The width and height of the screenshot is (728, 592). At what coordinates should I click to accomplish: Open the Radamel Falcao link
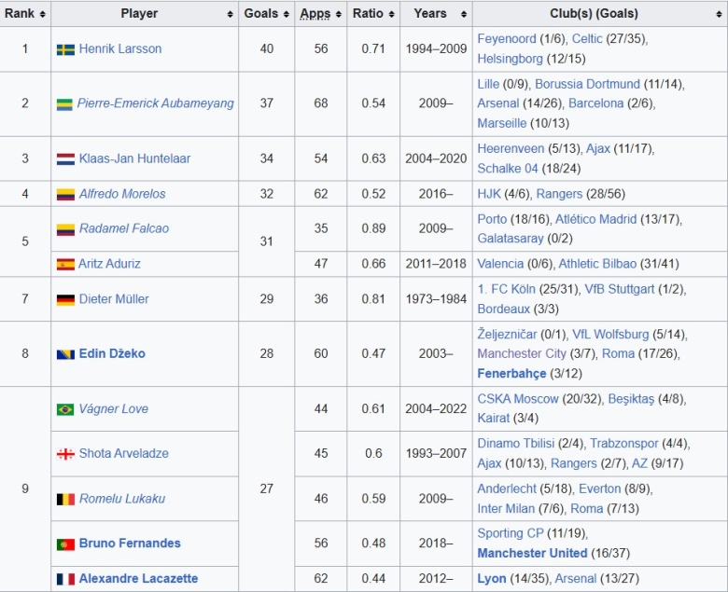[x=124, y=228]
